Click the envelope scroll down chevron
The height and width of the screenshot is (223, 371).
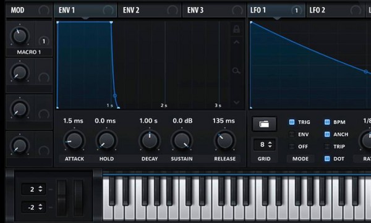pyautogui.click(x=236, y=103)
